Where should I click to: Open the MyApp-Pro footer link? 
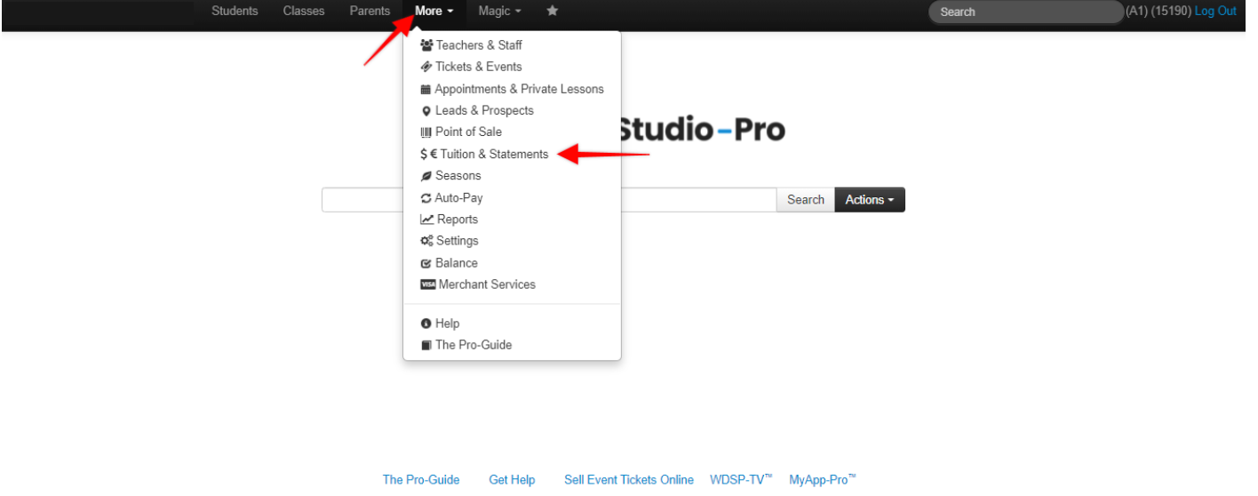(823, 479)
